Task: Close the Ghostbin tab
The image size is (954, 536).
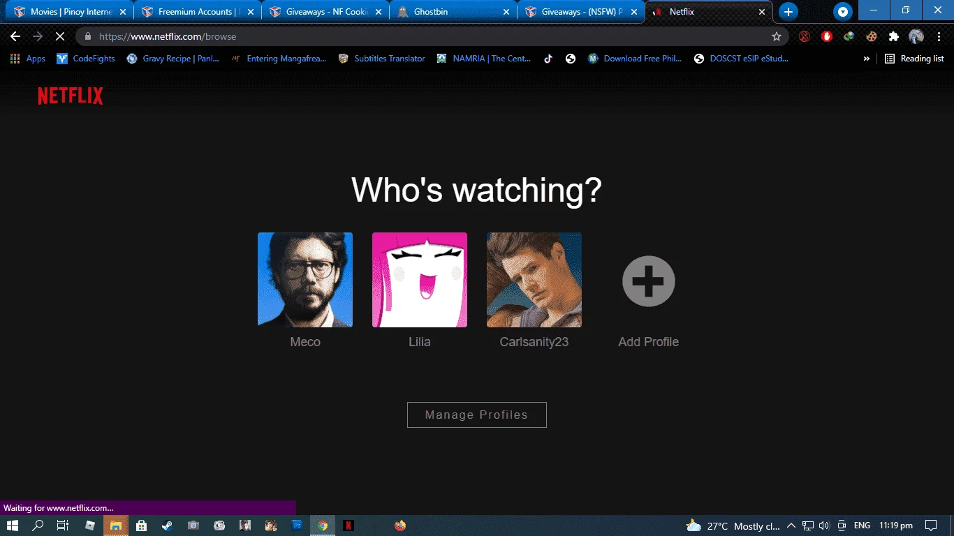Action: [506, 12]
